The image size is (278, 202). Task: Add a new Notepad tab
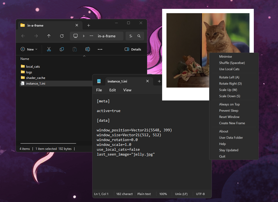click(x=159, y=81)
